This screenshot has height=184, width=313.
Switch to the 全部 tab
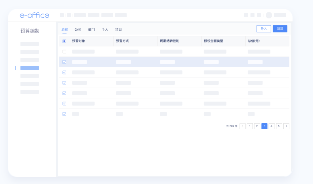[x=65, y=30]
